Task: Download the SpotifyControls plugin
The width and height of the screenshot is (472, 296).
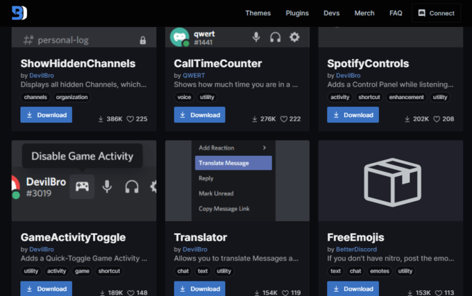Action: (353, 115)
